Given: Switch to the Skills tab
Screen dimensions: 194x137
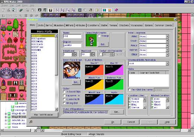Looking at the screenshot, I should click(x=41, y=25).
